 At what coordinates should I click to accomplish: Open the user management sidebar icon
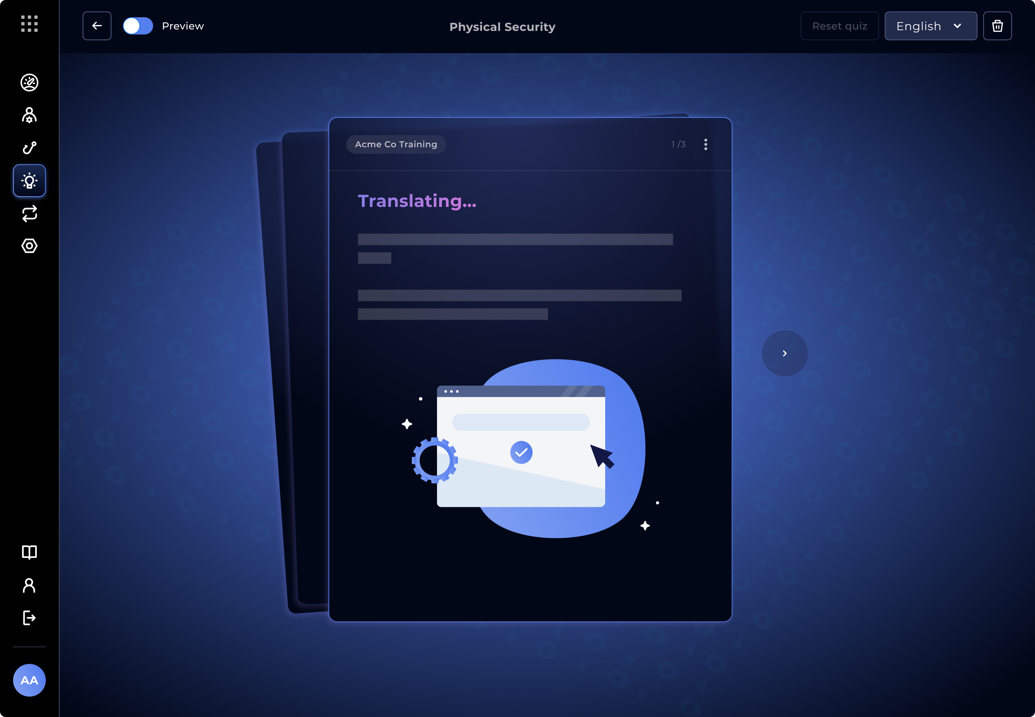[29, 115]
